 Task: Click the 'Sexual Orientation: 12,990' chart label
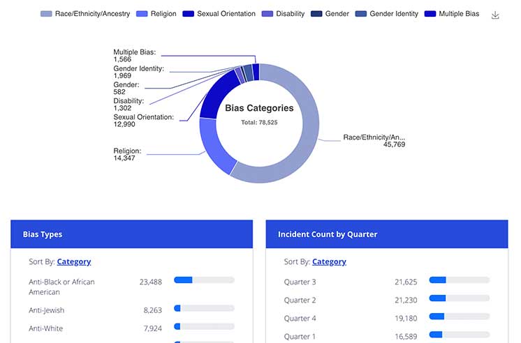point(144,121)
